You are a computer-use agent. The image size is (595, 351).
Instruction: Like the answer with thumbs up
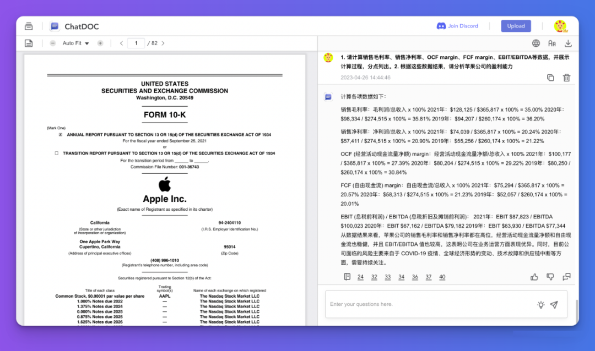pos(534,277)
